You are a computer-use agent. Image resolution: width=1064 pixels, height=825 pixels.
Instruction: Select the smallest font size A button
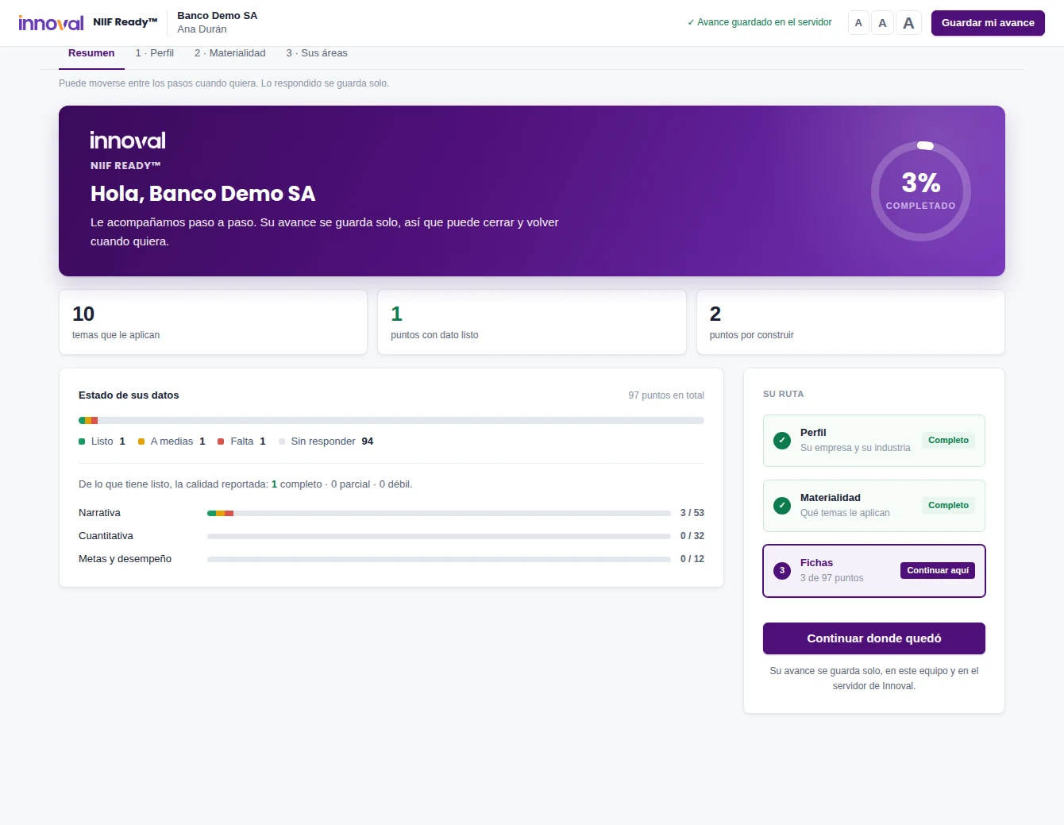click(858, 23)
